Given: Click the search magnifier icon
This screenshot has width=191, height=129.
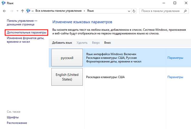Looking at the screenshot, I should 185,11.
